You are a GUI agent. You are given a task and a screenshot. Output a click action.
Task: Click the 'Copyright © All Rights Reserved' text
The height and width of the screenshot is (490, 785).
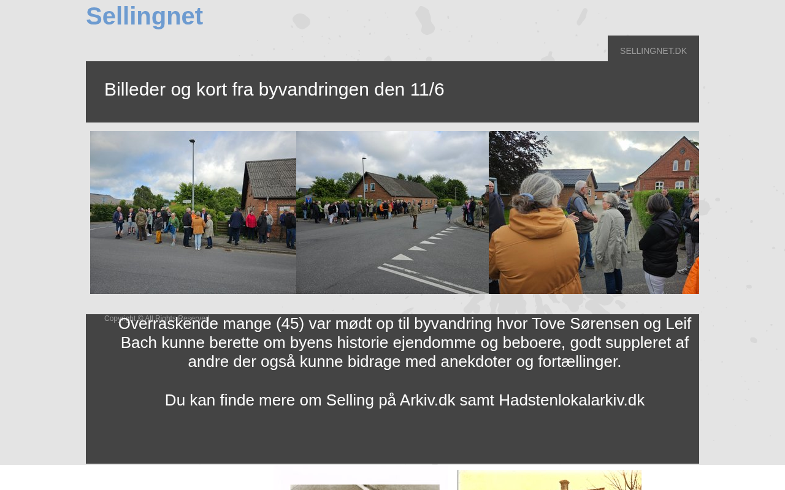157,318
